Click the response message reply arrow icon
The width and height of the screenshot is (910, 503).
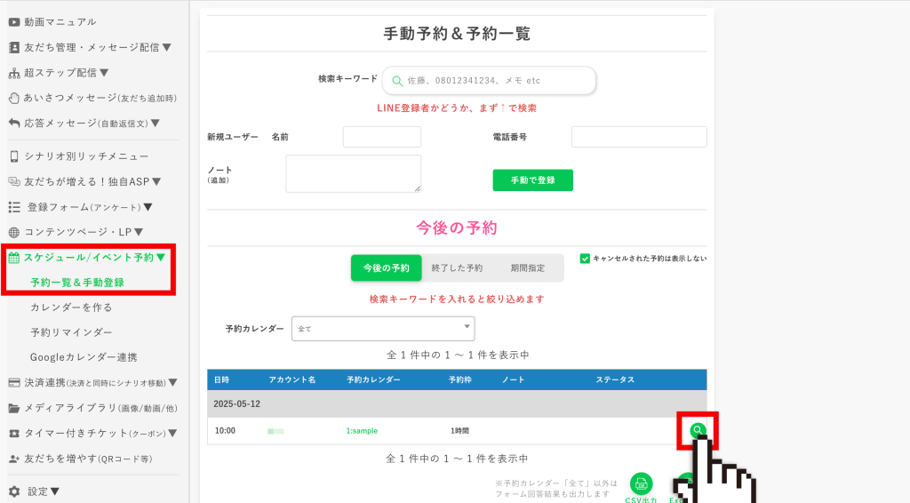coord(14,123)
